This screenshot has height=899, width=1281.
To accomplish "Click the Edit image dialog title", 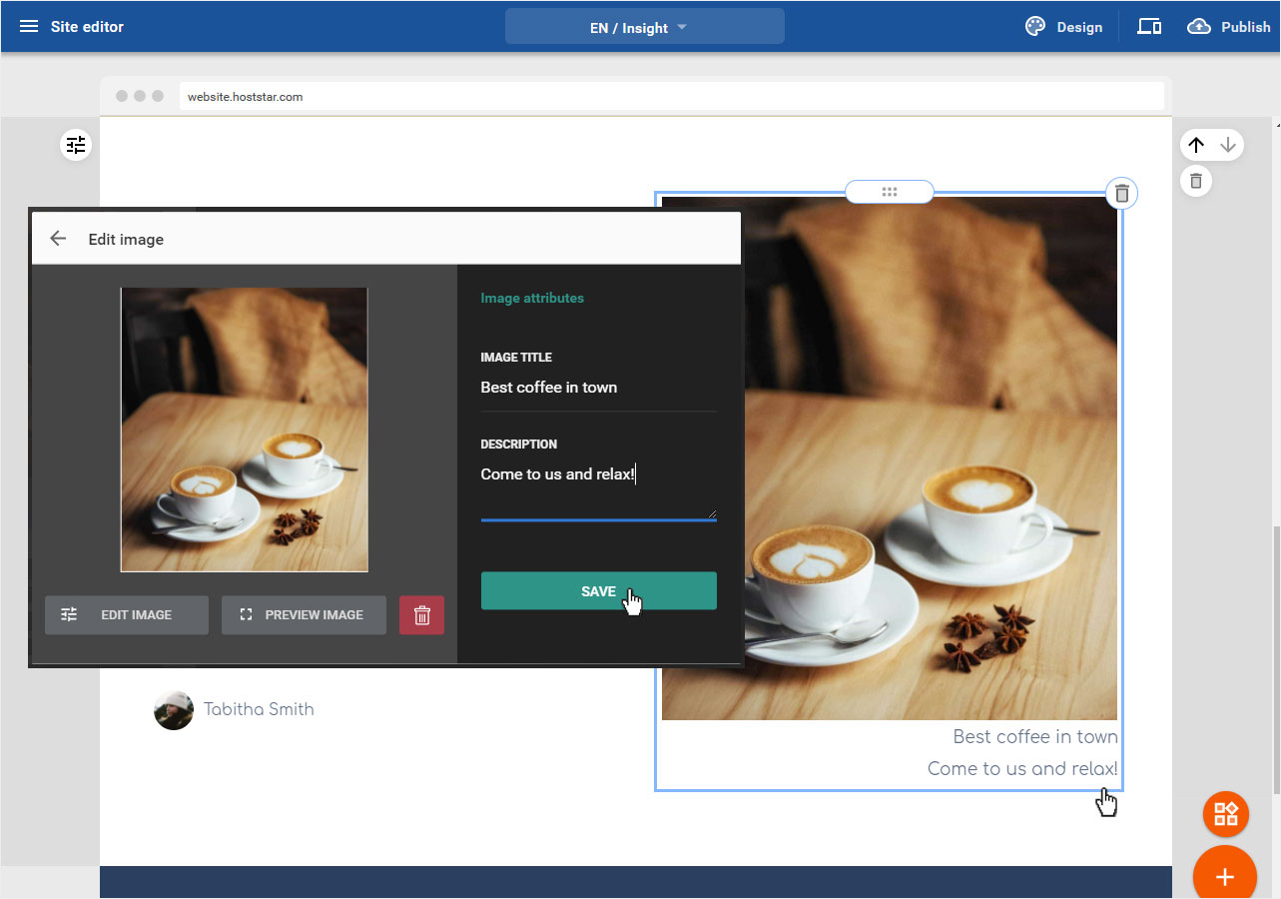I will [126, 240].
